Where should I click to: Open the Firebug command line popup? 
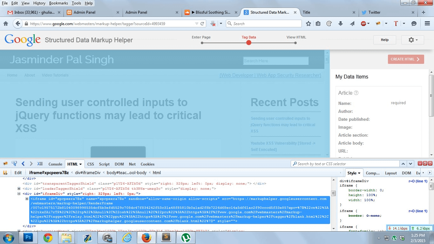(40, 164)
